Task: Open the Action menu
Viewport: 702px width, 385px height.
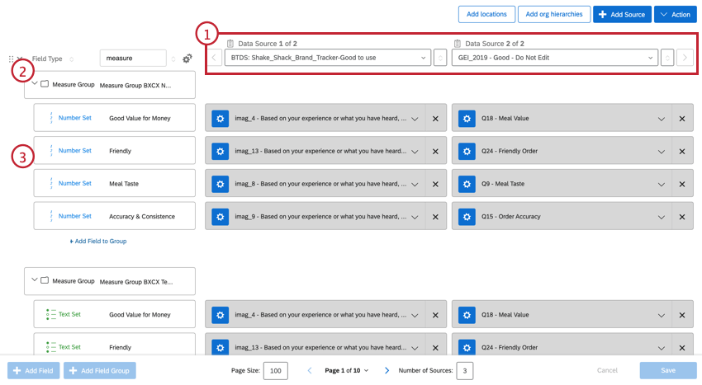Action: click(x=675, y=15)
